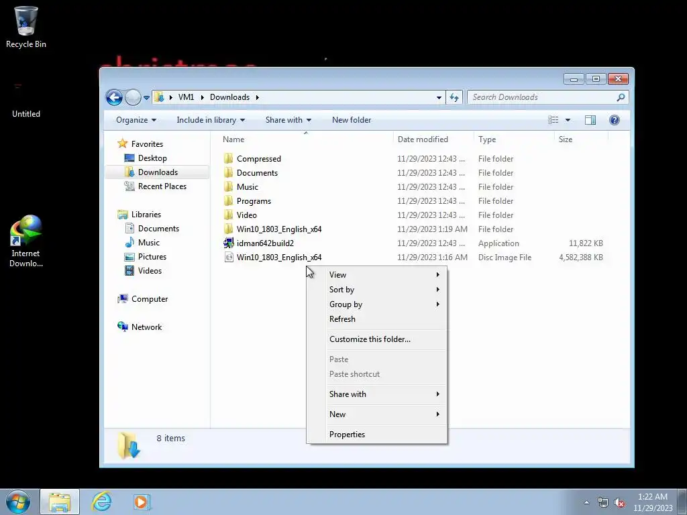
Task: Select the Compressed folder icon
Action: pyautogui.click(x=228, y=158)
